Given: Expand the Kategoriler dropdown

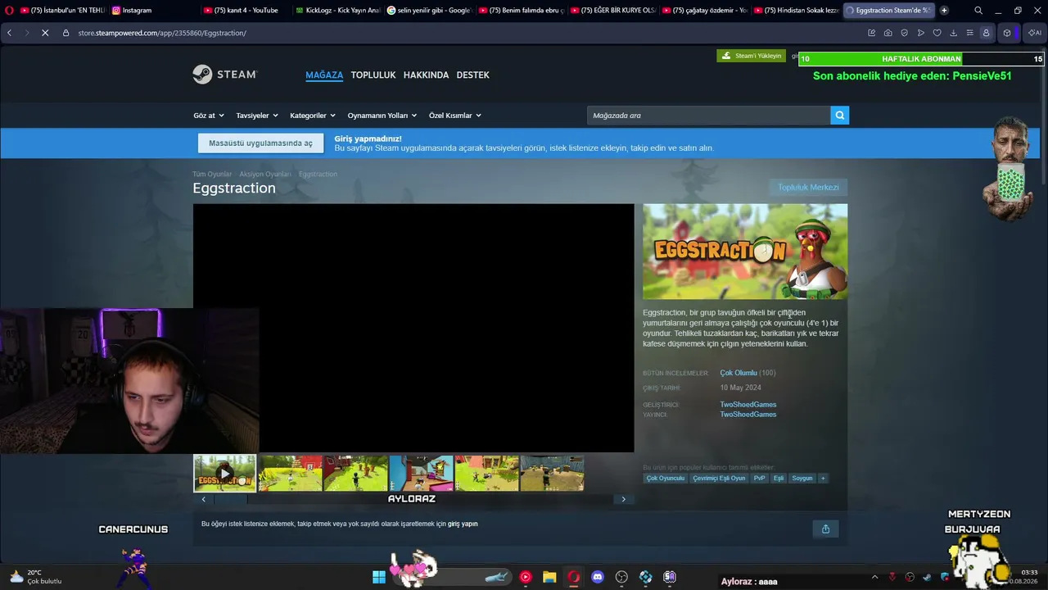Looking at the screenshot, I should point(313,116).
